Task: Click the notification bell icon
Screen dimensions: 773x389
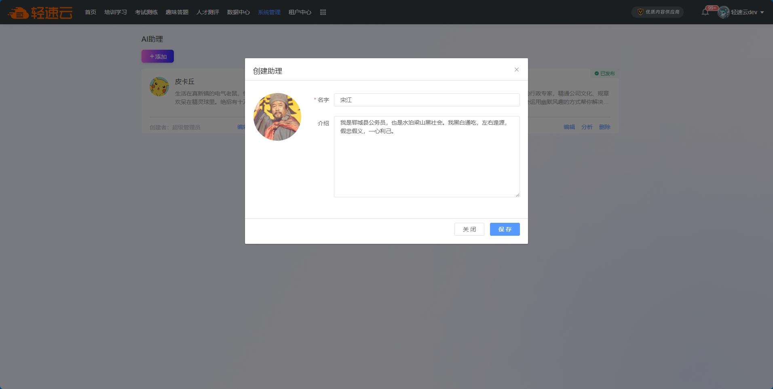Action: (x=705, y=12)
